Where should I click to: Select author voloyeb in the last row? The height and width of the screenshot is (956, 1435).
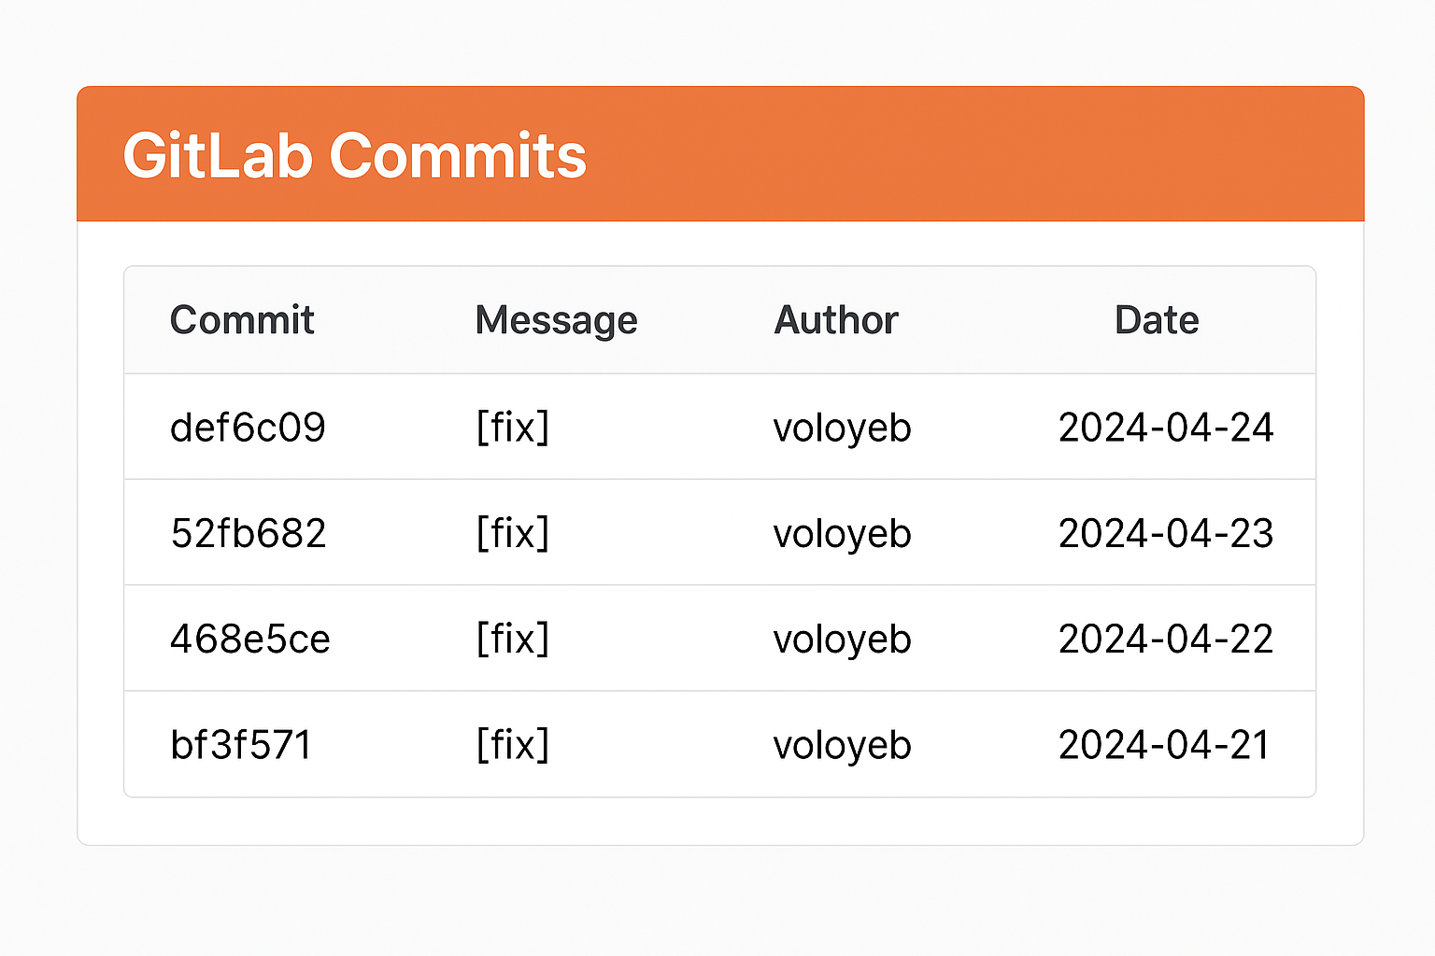tap(843, 746)
